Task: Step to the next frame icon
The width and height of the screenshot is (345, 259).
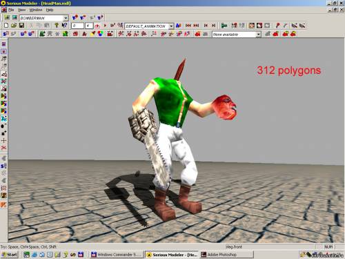Action: [x=213, y=26]
